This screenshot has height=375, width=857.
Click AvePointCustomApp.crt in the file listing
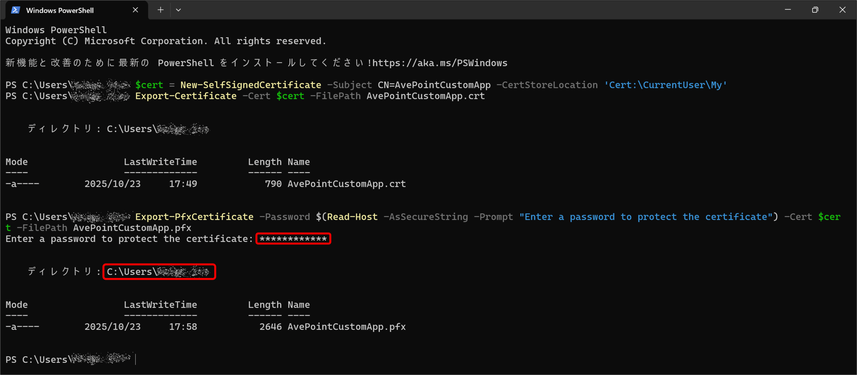pyautogui.click(x=346, y=184)
